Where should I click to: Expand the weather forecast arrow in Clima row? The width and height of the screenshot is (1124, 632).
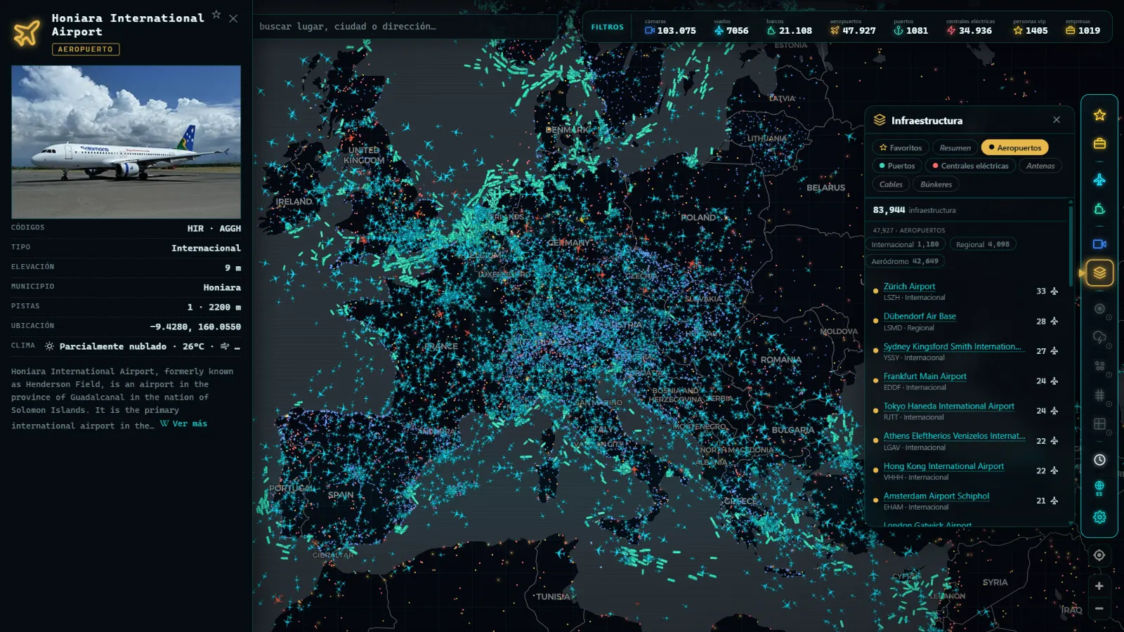(x=225, y=346)
